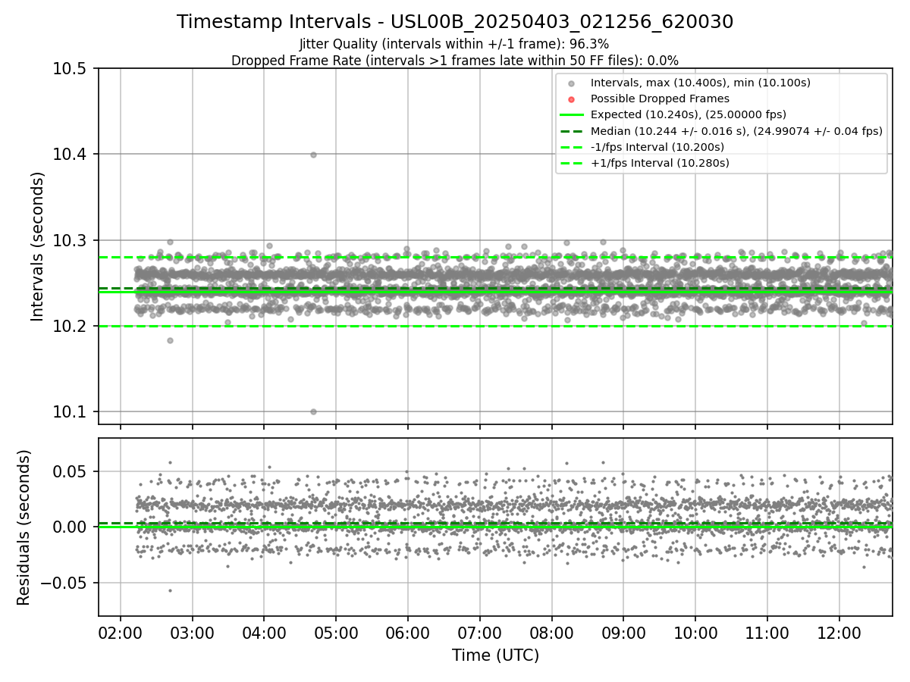This screenshot has height=682, width=910.
Task: Click the 10.2 y-axis tick label
Action: (x=71, y=327)
